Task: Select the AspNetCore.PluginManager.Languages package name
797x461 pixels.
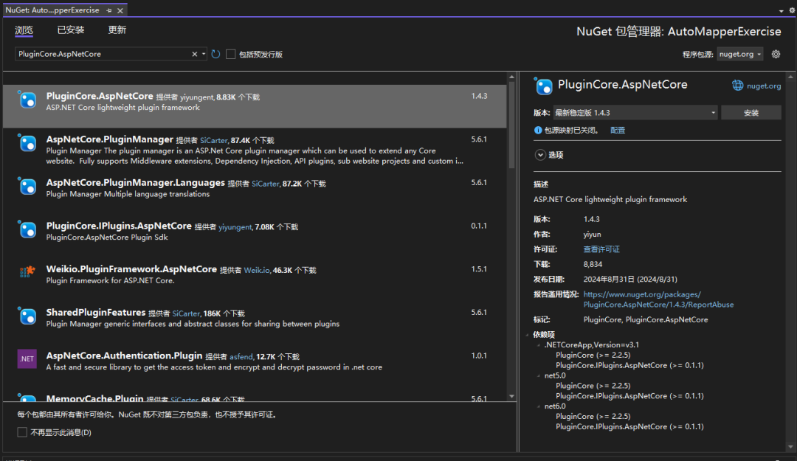Action: 135,182
